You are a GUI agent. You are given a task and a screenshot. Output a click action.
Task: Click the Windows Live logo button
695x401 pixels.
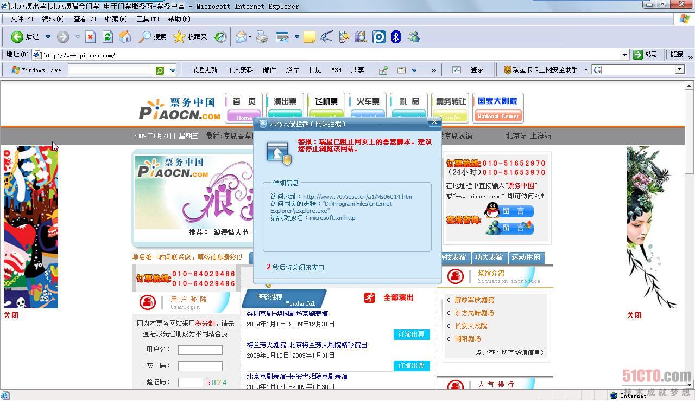coord(36,70)
